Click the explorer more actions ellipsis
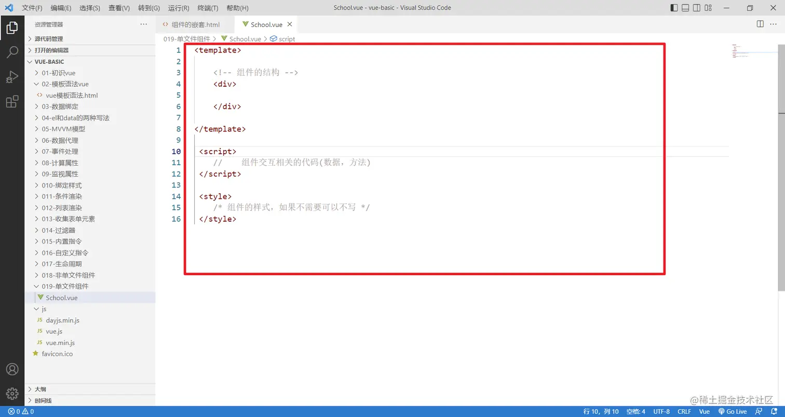 [x=144, y=24]
